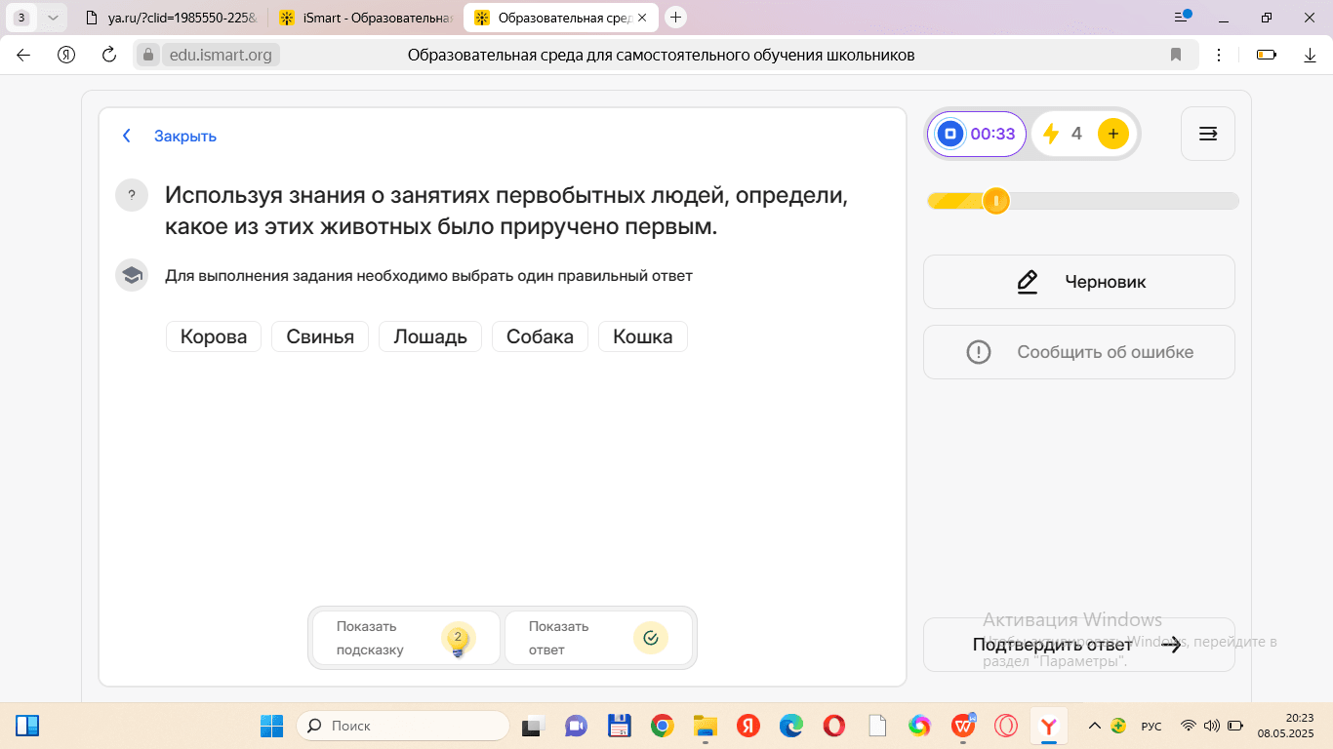Viewport: 1333px width, 749px height.
Task: Open Opera with red O icon
Action: coord(833,726)
